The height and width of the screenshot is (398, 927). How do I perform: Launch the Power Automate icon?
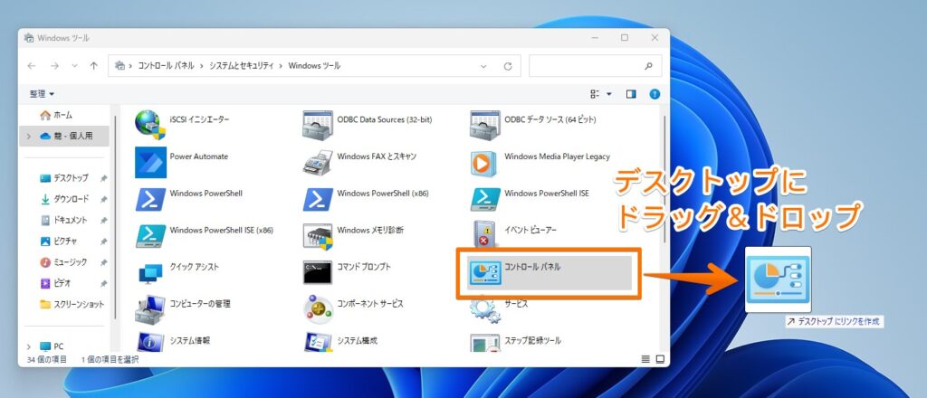[x=150, y=162]
